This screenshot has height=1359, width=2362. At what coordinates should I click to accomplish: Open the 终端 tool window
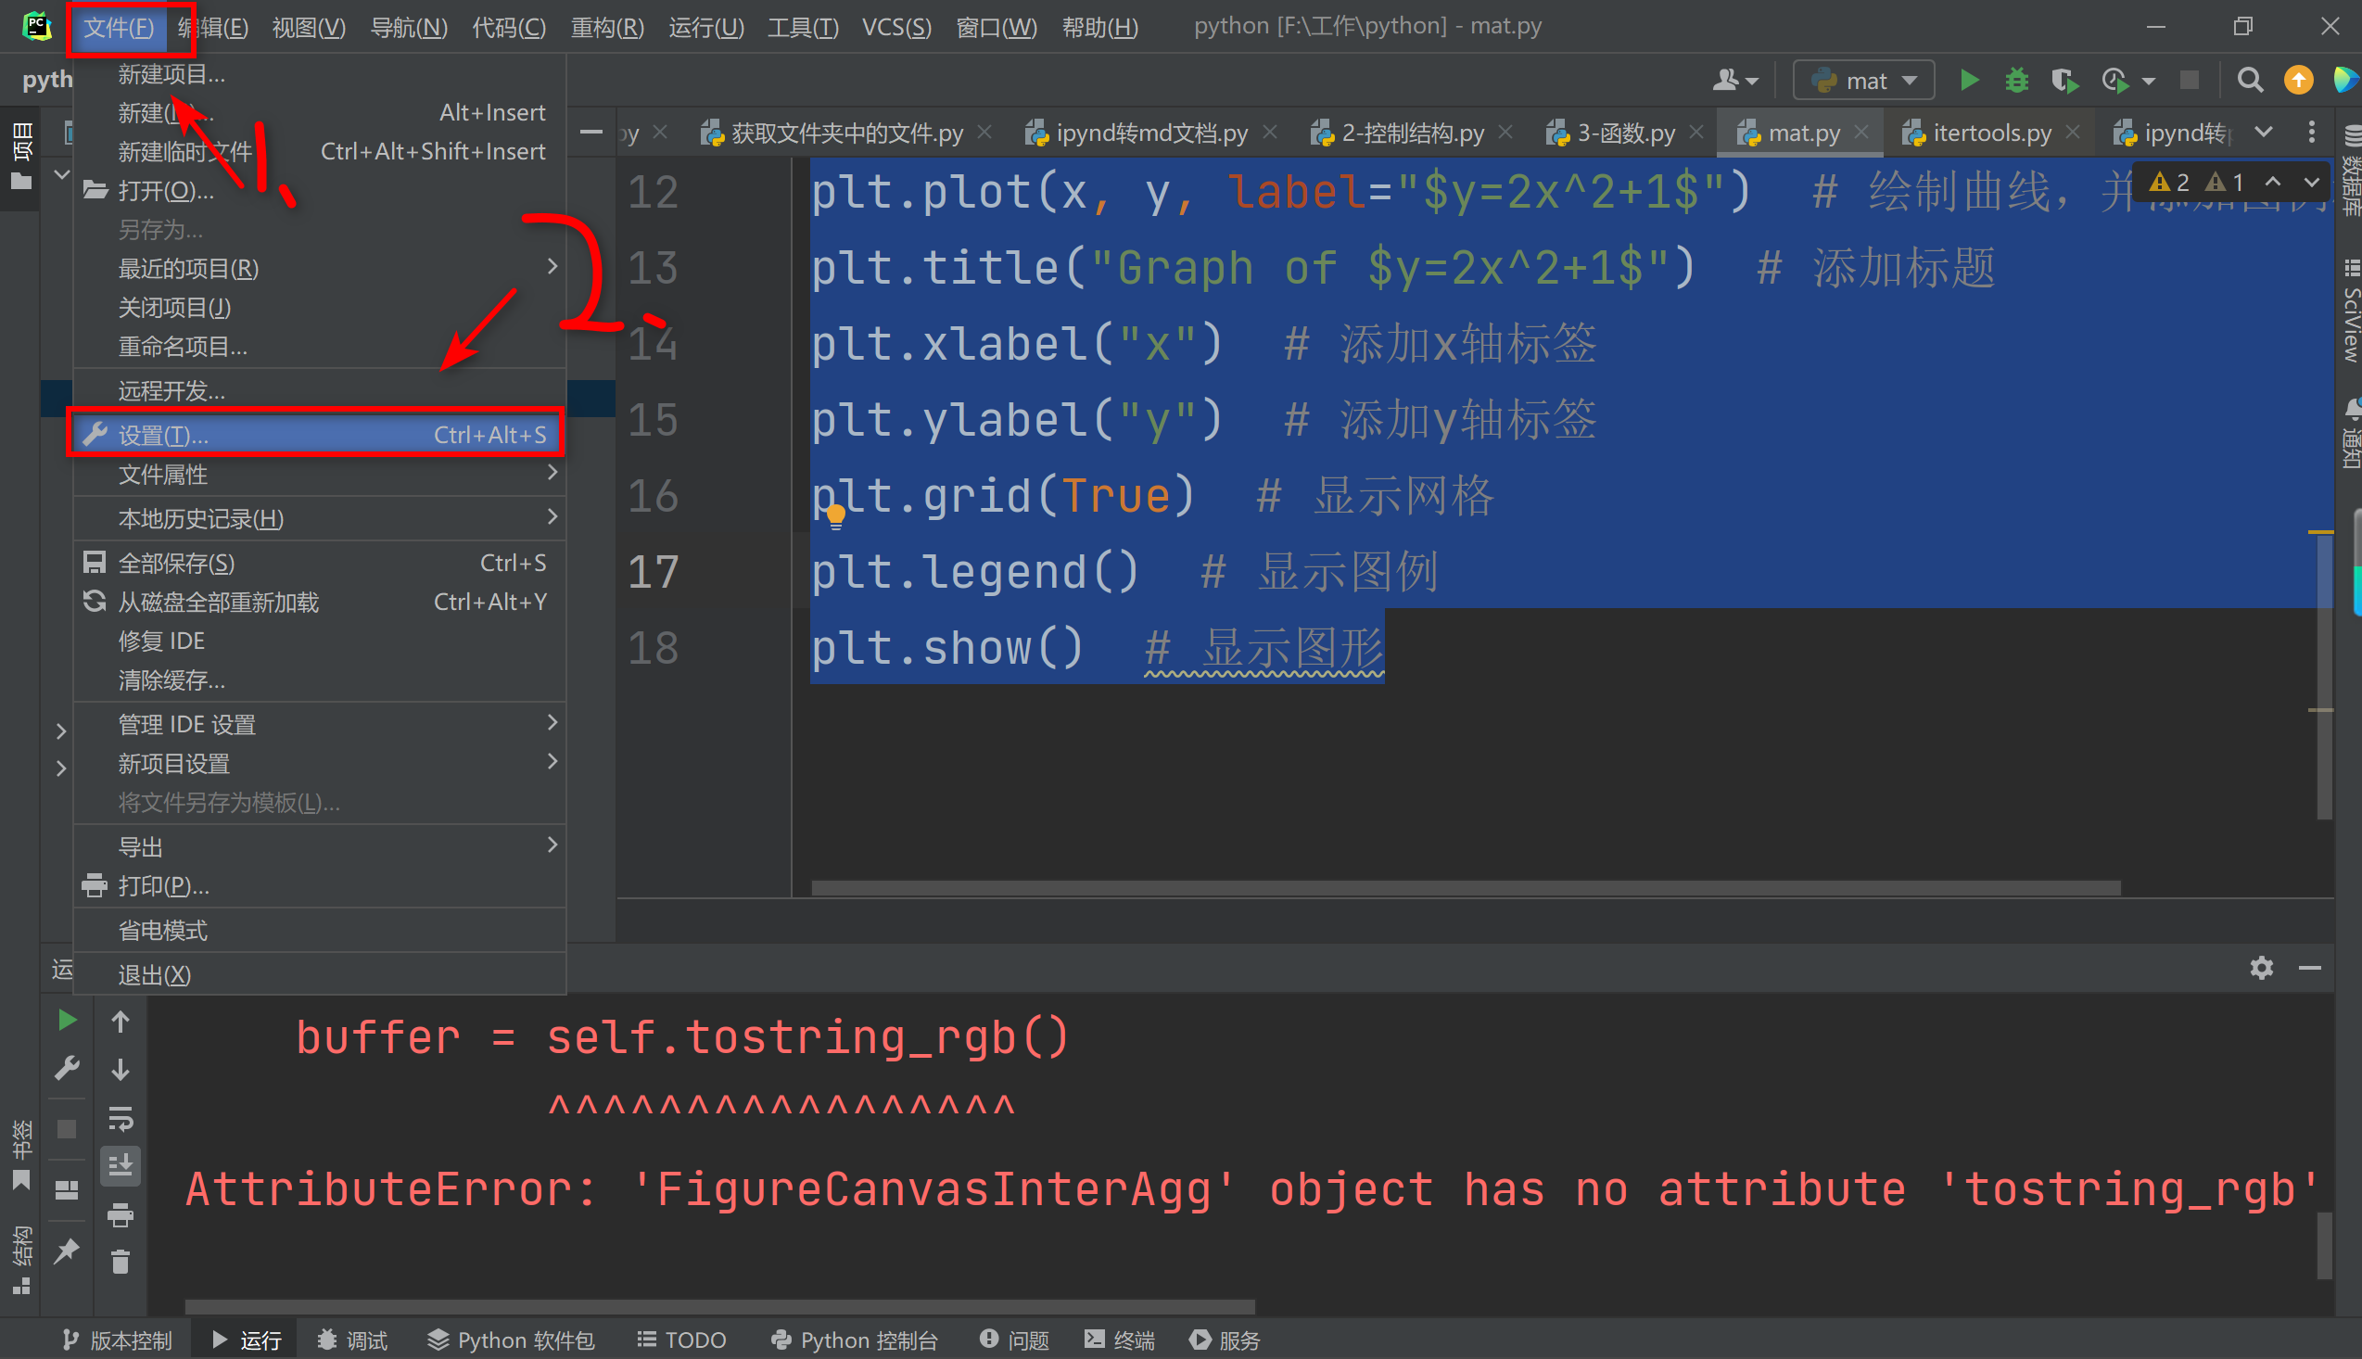1119,1340
